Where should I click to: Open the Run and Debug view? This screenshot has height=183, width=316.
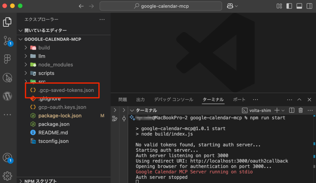(x=7, y=77)
